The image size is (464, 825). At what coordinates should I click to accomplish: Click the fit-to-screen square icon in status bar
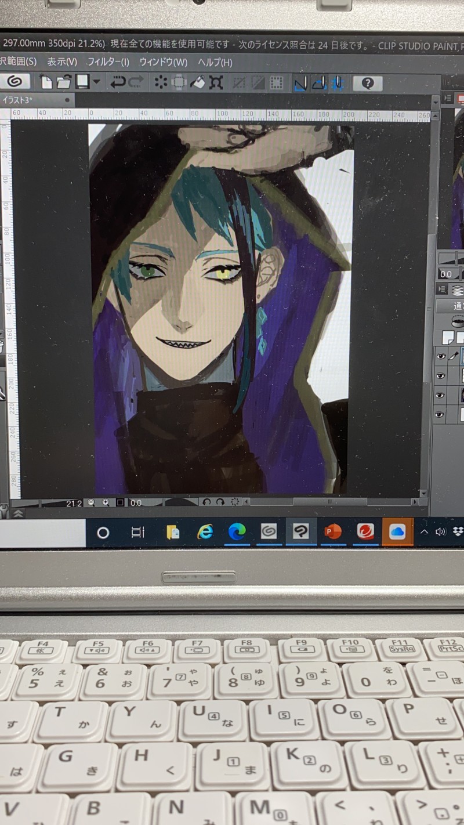point(120,503)
